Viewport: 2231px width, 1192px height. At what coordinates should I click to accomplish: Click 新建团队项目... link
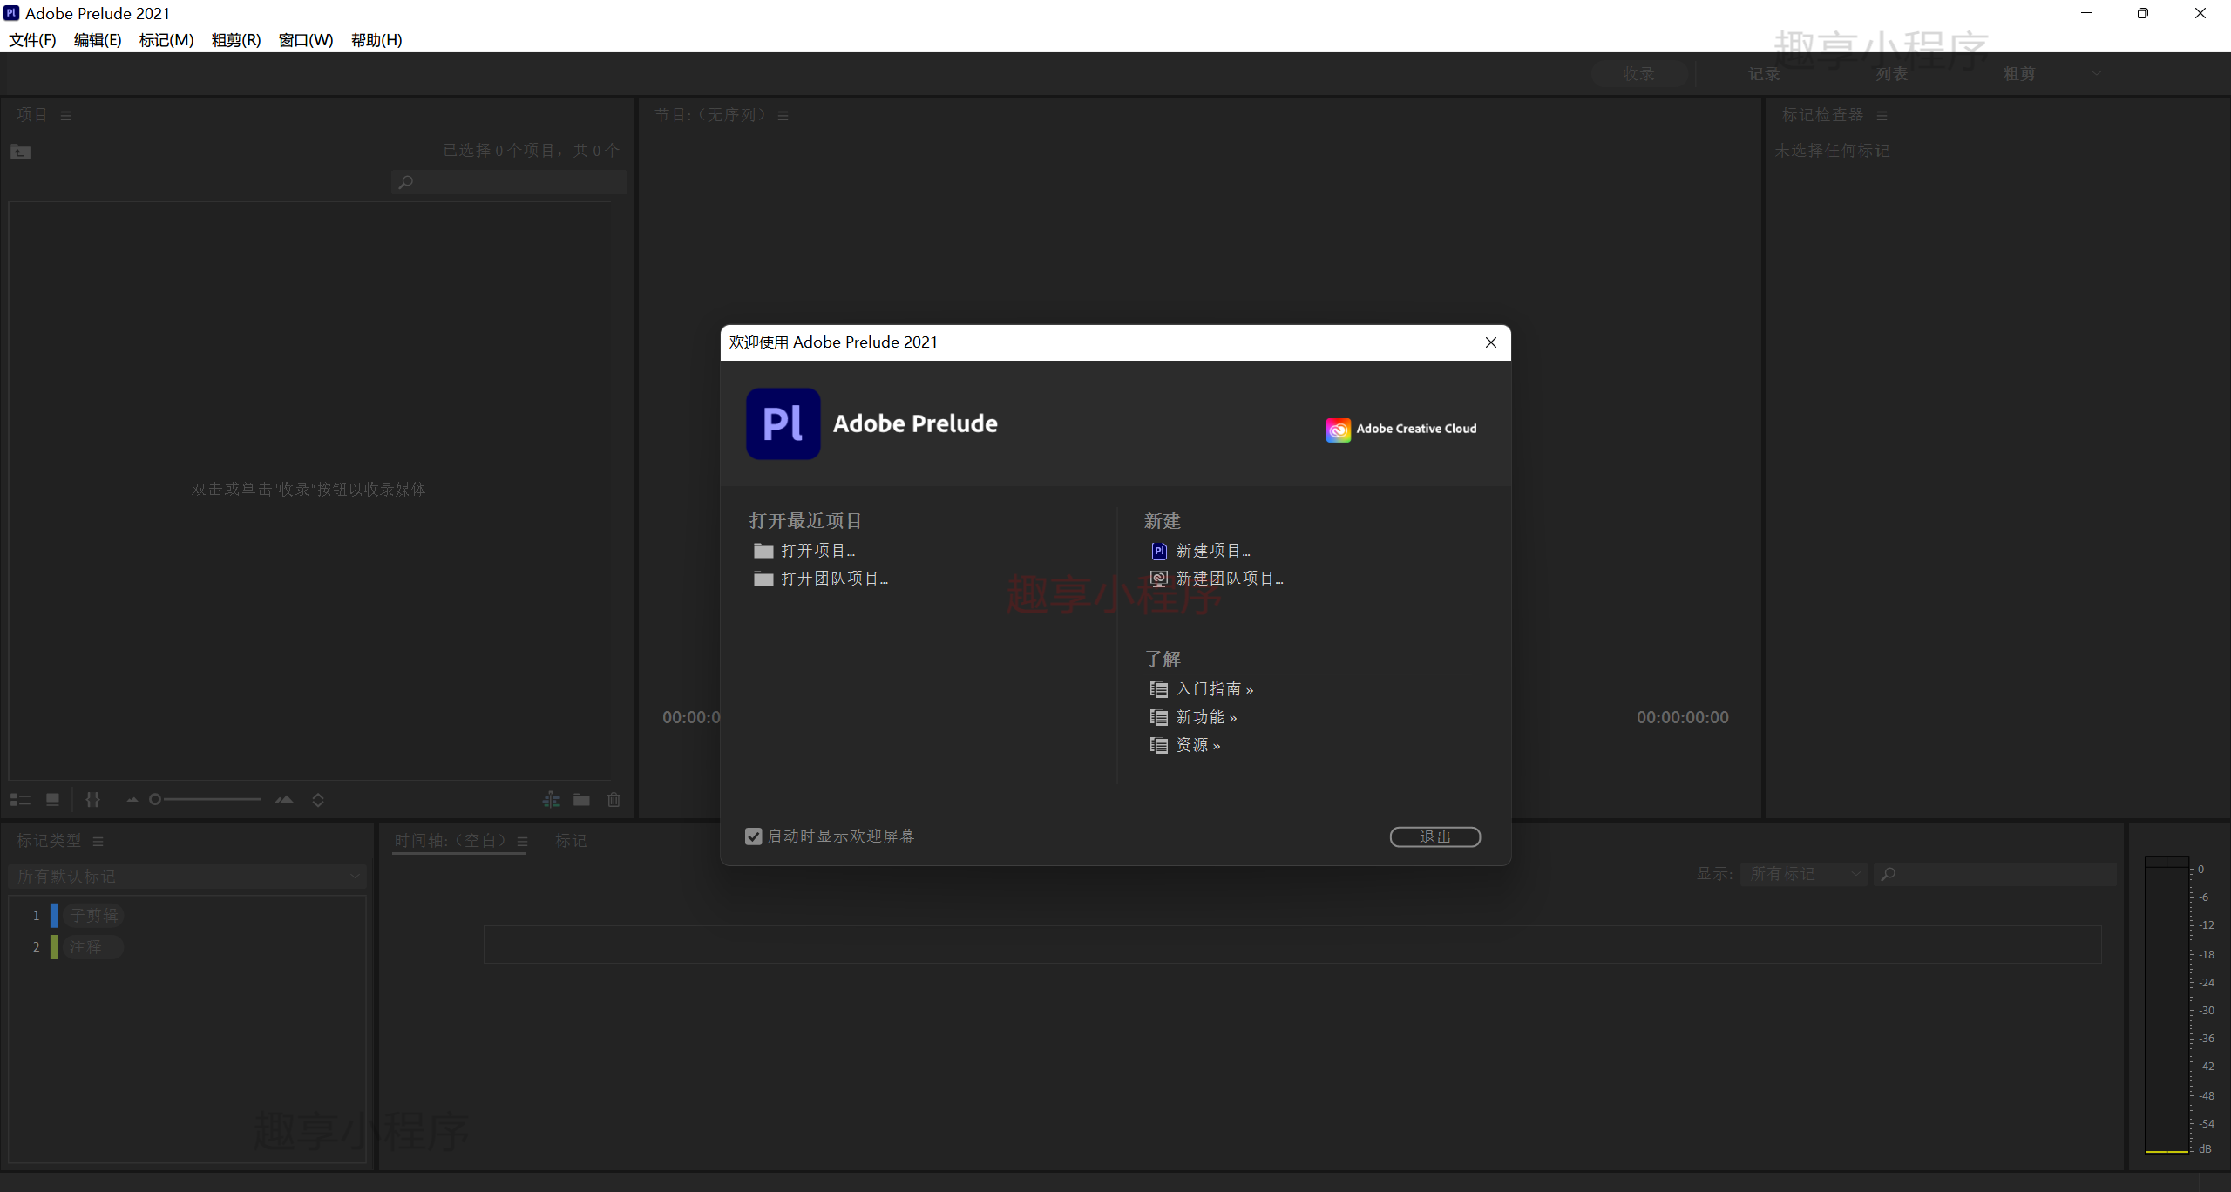point(1229,579)
